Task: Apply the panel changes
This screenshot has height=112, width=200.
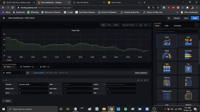Action: pos(195,18)
